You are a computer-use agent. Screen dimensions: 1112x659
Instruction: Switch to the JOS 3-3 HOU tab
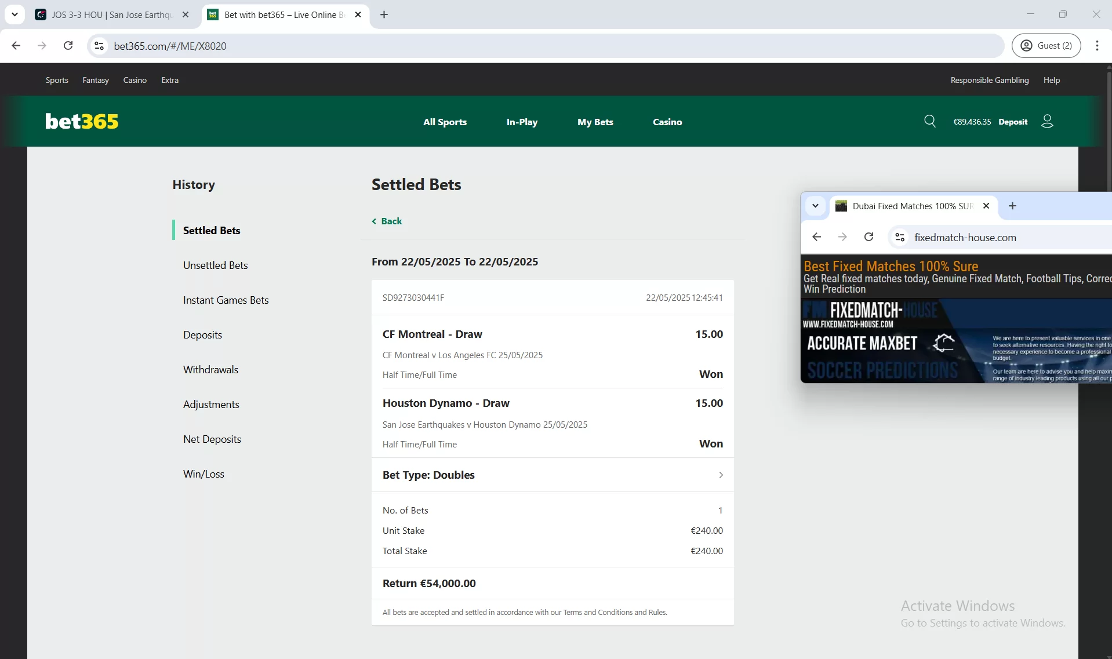coord(110,14)
